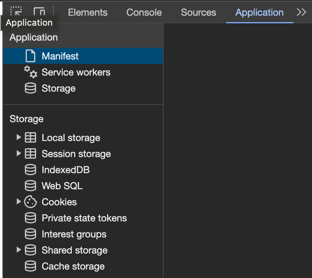The height and width of the screenshot is (278, 312).
Task: Expand the Local storage tree
Action: click(x=18, y=138)
